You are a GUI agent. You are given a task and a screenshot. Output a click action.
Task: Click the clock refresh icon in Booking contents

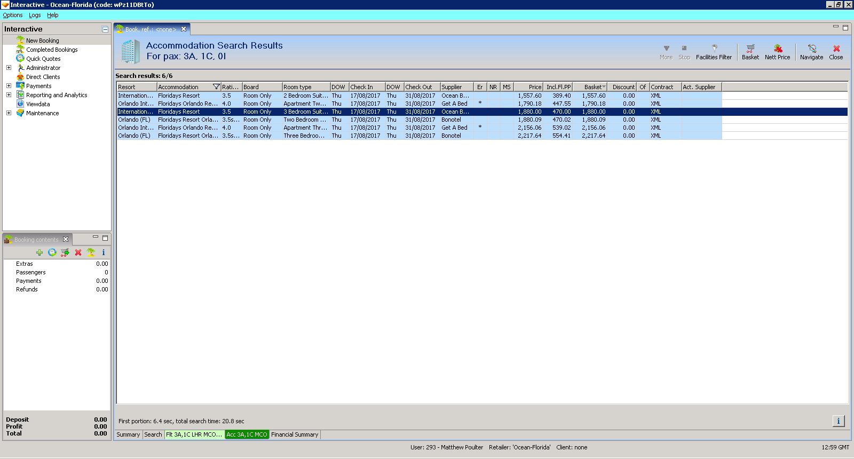tap(52, 252)
